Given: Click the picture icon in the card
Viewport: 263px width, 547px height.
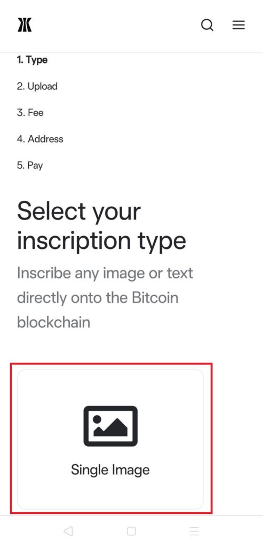Looking at the screenshot, I should (x=110, y=426).
